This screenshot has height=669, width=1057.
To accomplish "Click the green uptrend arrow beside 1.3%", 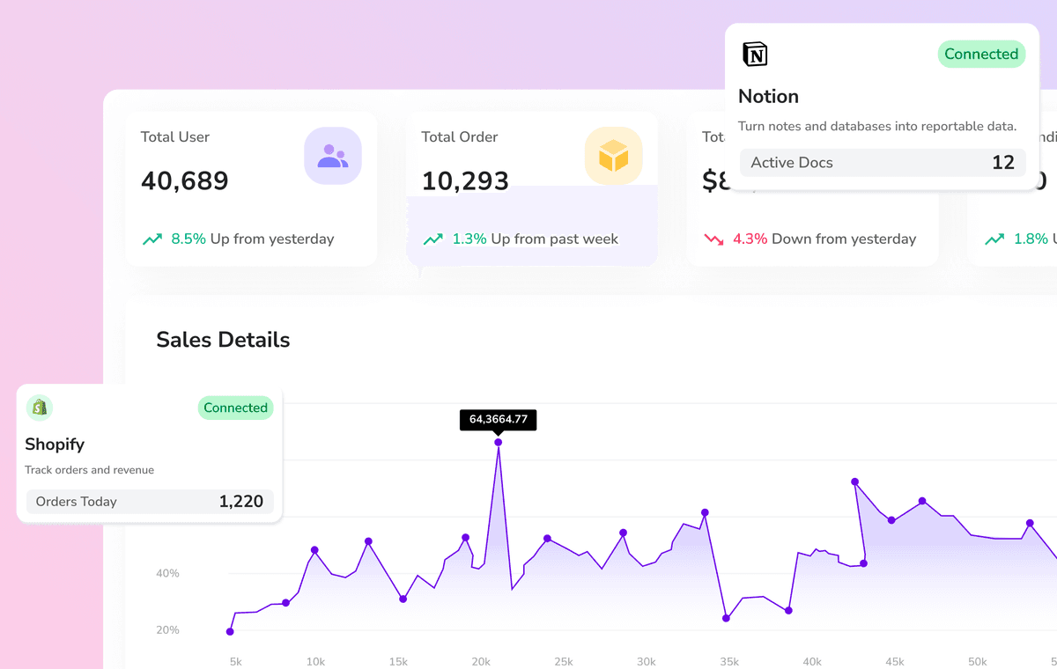I will click(432, 239).
